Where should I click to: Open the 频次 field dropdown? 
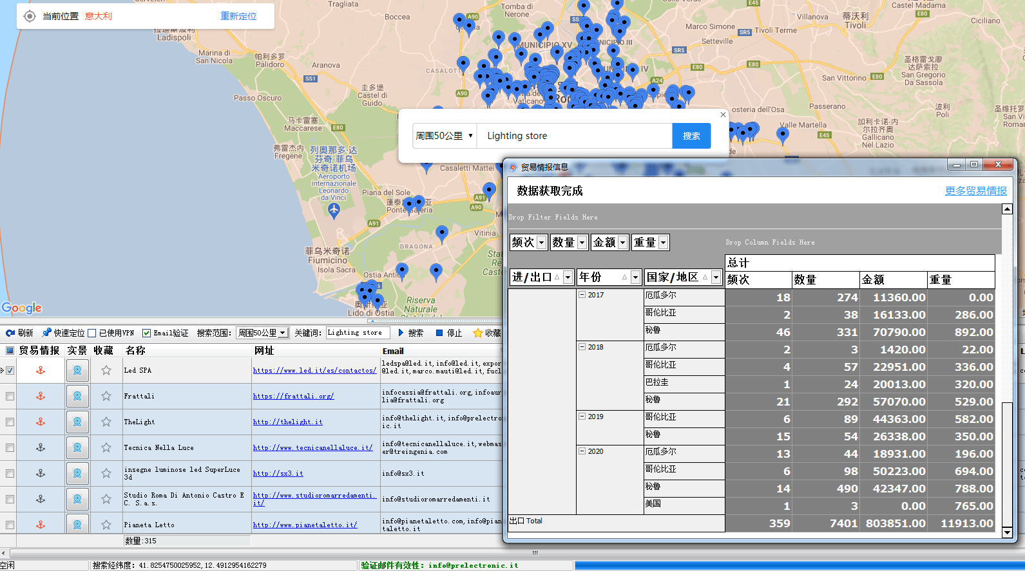click(x=541, y=242)
